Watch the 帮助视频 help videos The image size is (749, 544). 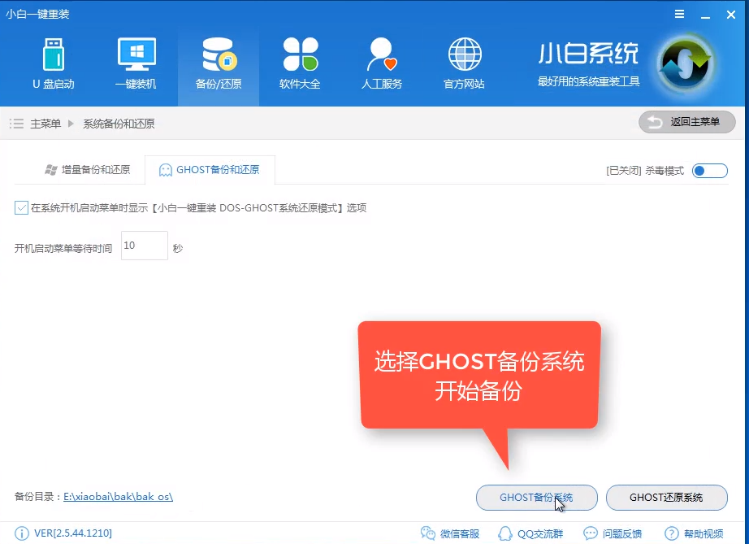(x=695, y=533)
